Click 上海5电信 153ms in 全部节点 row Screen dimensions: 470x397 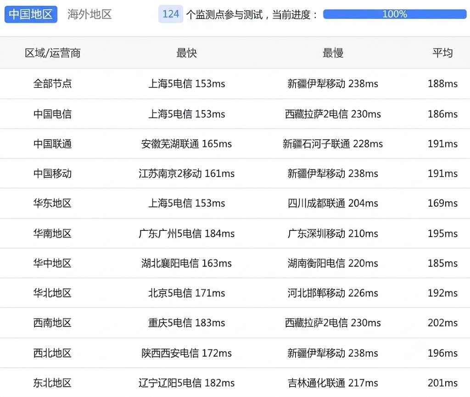pos(186,84)
